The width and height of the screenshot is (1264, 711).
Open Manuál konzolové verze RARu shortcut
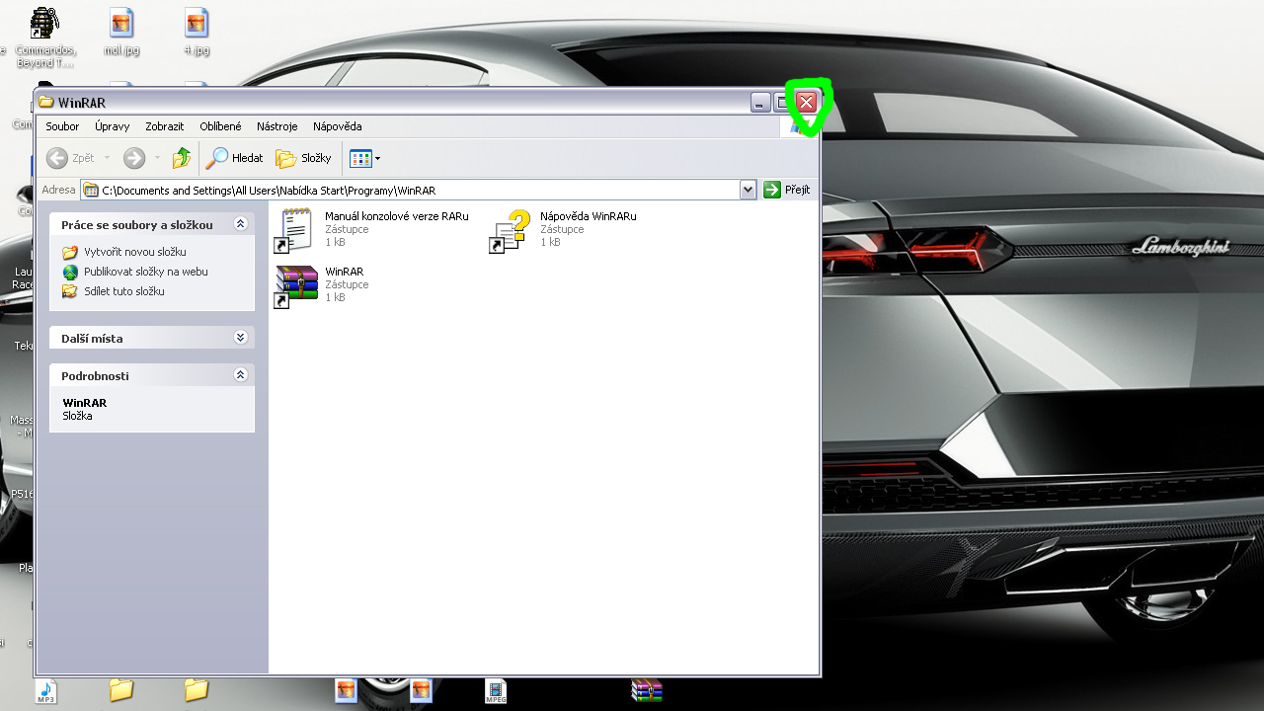point(296,229)
